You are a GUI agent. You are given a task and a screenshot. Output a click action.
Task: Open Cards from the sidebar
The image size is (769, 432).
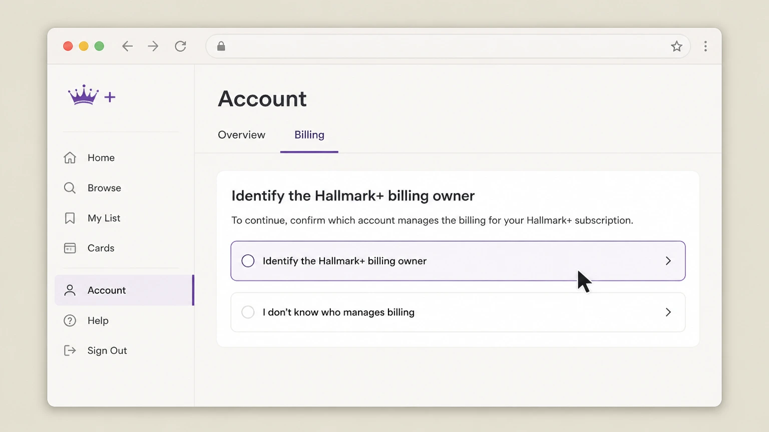tap(101, 248)
